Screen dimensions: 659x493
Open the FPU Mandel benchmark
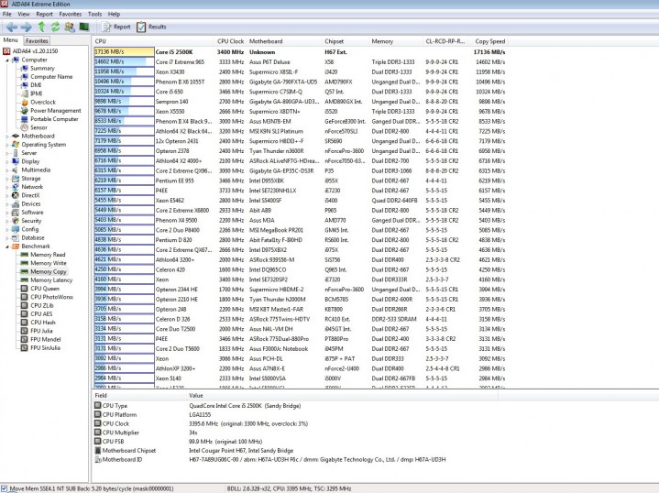point(40,339)
